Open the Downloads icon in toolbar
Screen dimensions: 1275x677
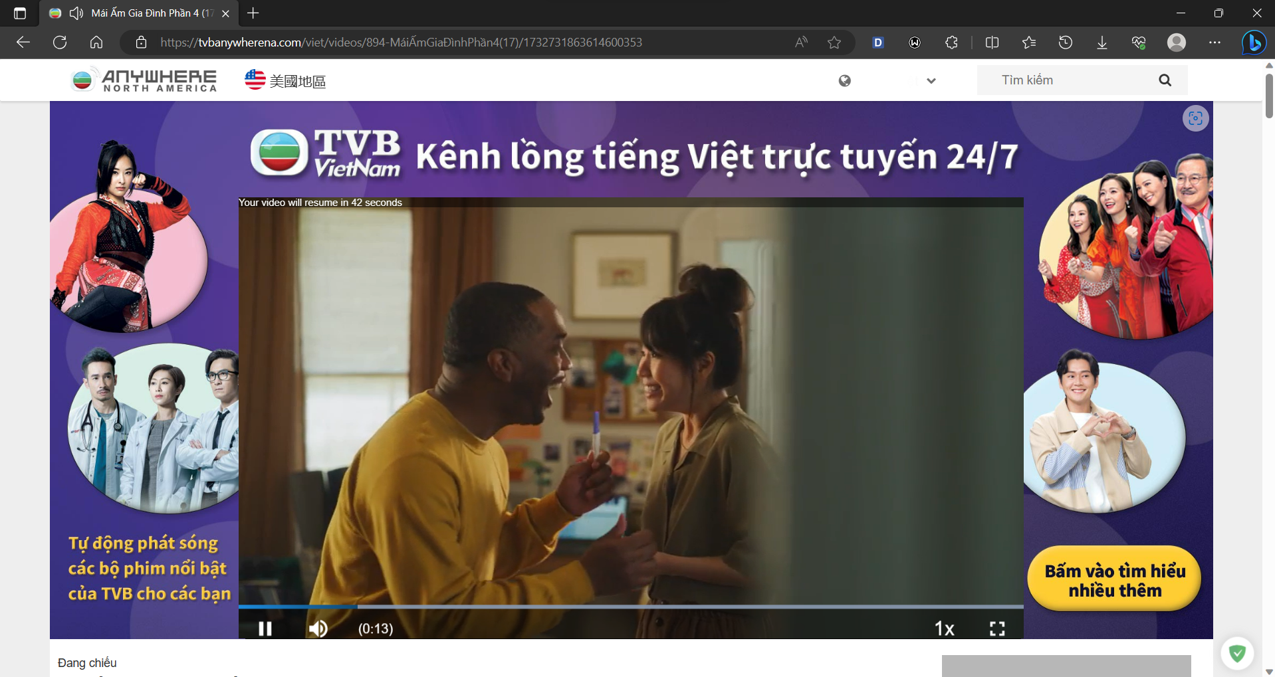(x=1101, y=43)
